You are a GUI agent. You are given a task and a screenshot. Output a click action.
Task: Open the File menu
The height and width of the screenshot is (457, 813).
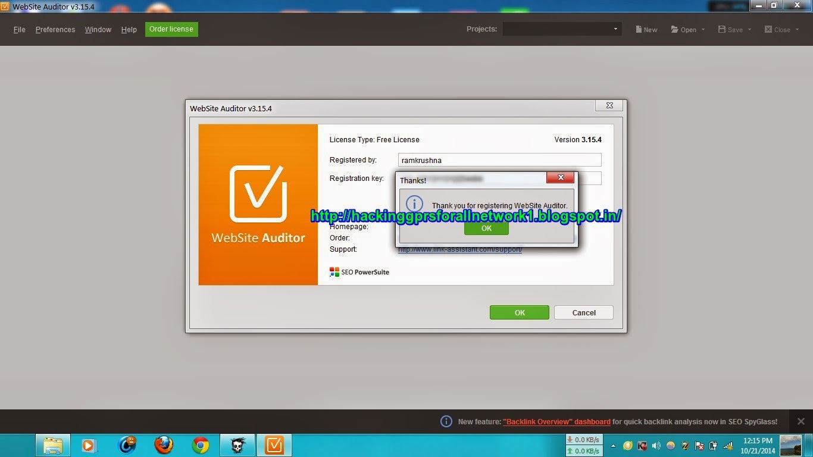pyautogui.click(x=20, y=30)
